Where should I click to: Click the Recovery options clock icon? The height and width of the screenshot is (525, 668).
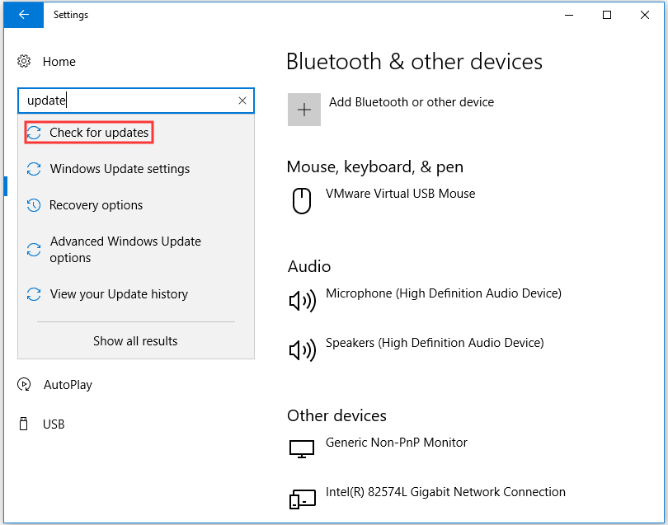point(34,205)
